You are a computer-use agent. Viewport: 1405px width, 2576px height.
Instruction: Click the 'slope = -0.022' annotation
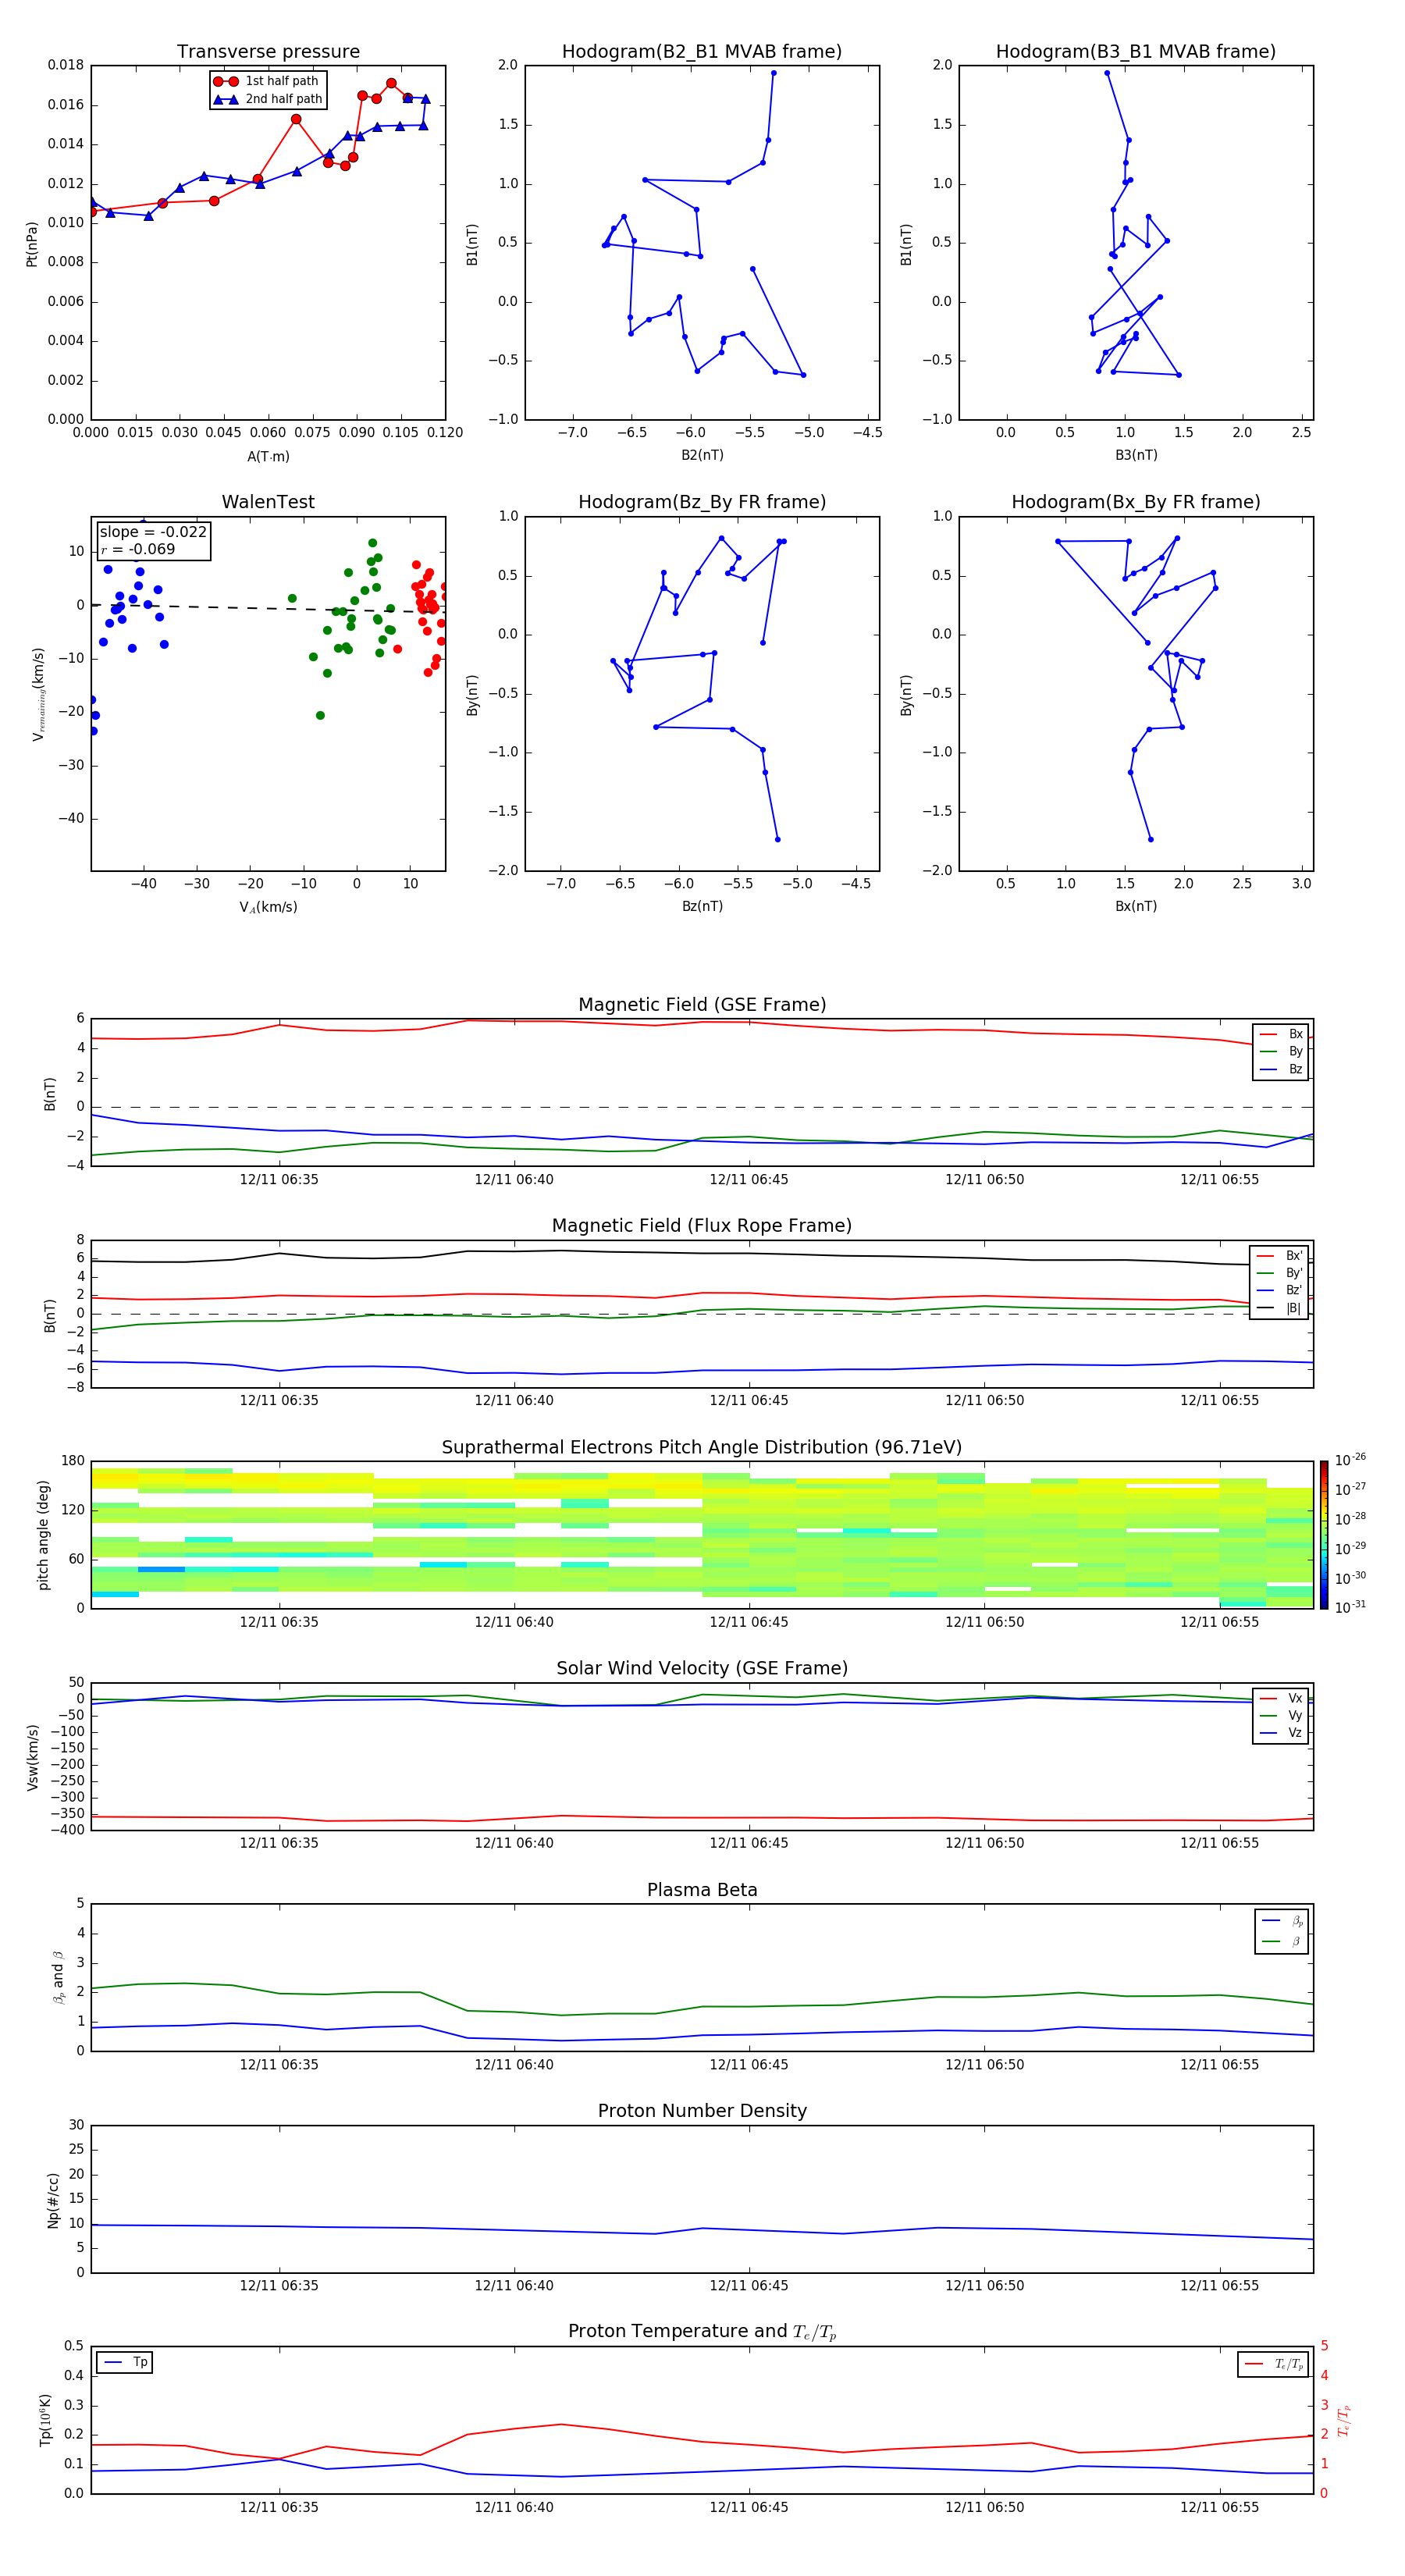pyautogui.click(x=153, y=532)
